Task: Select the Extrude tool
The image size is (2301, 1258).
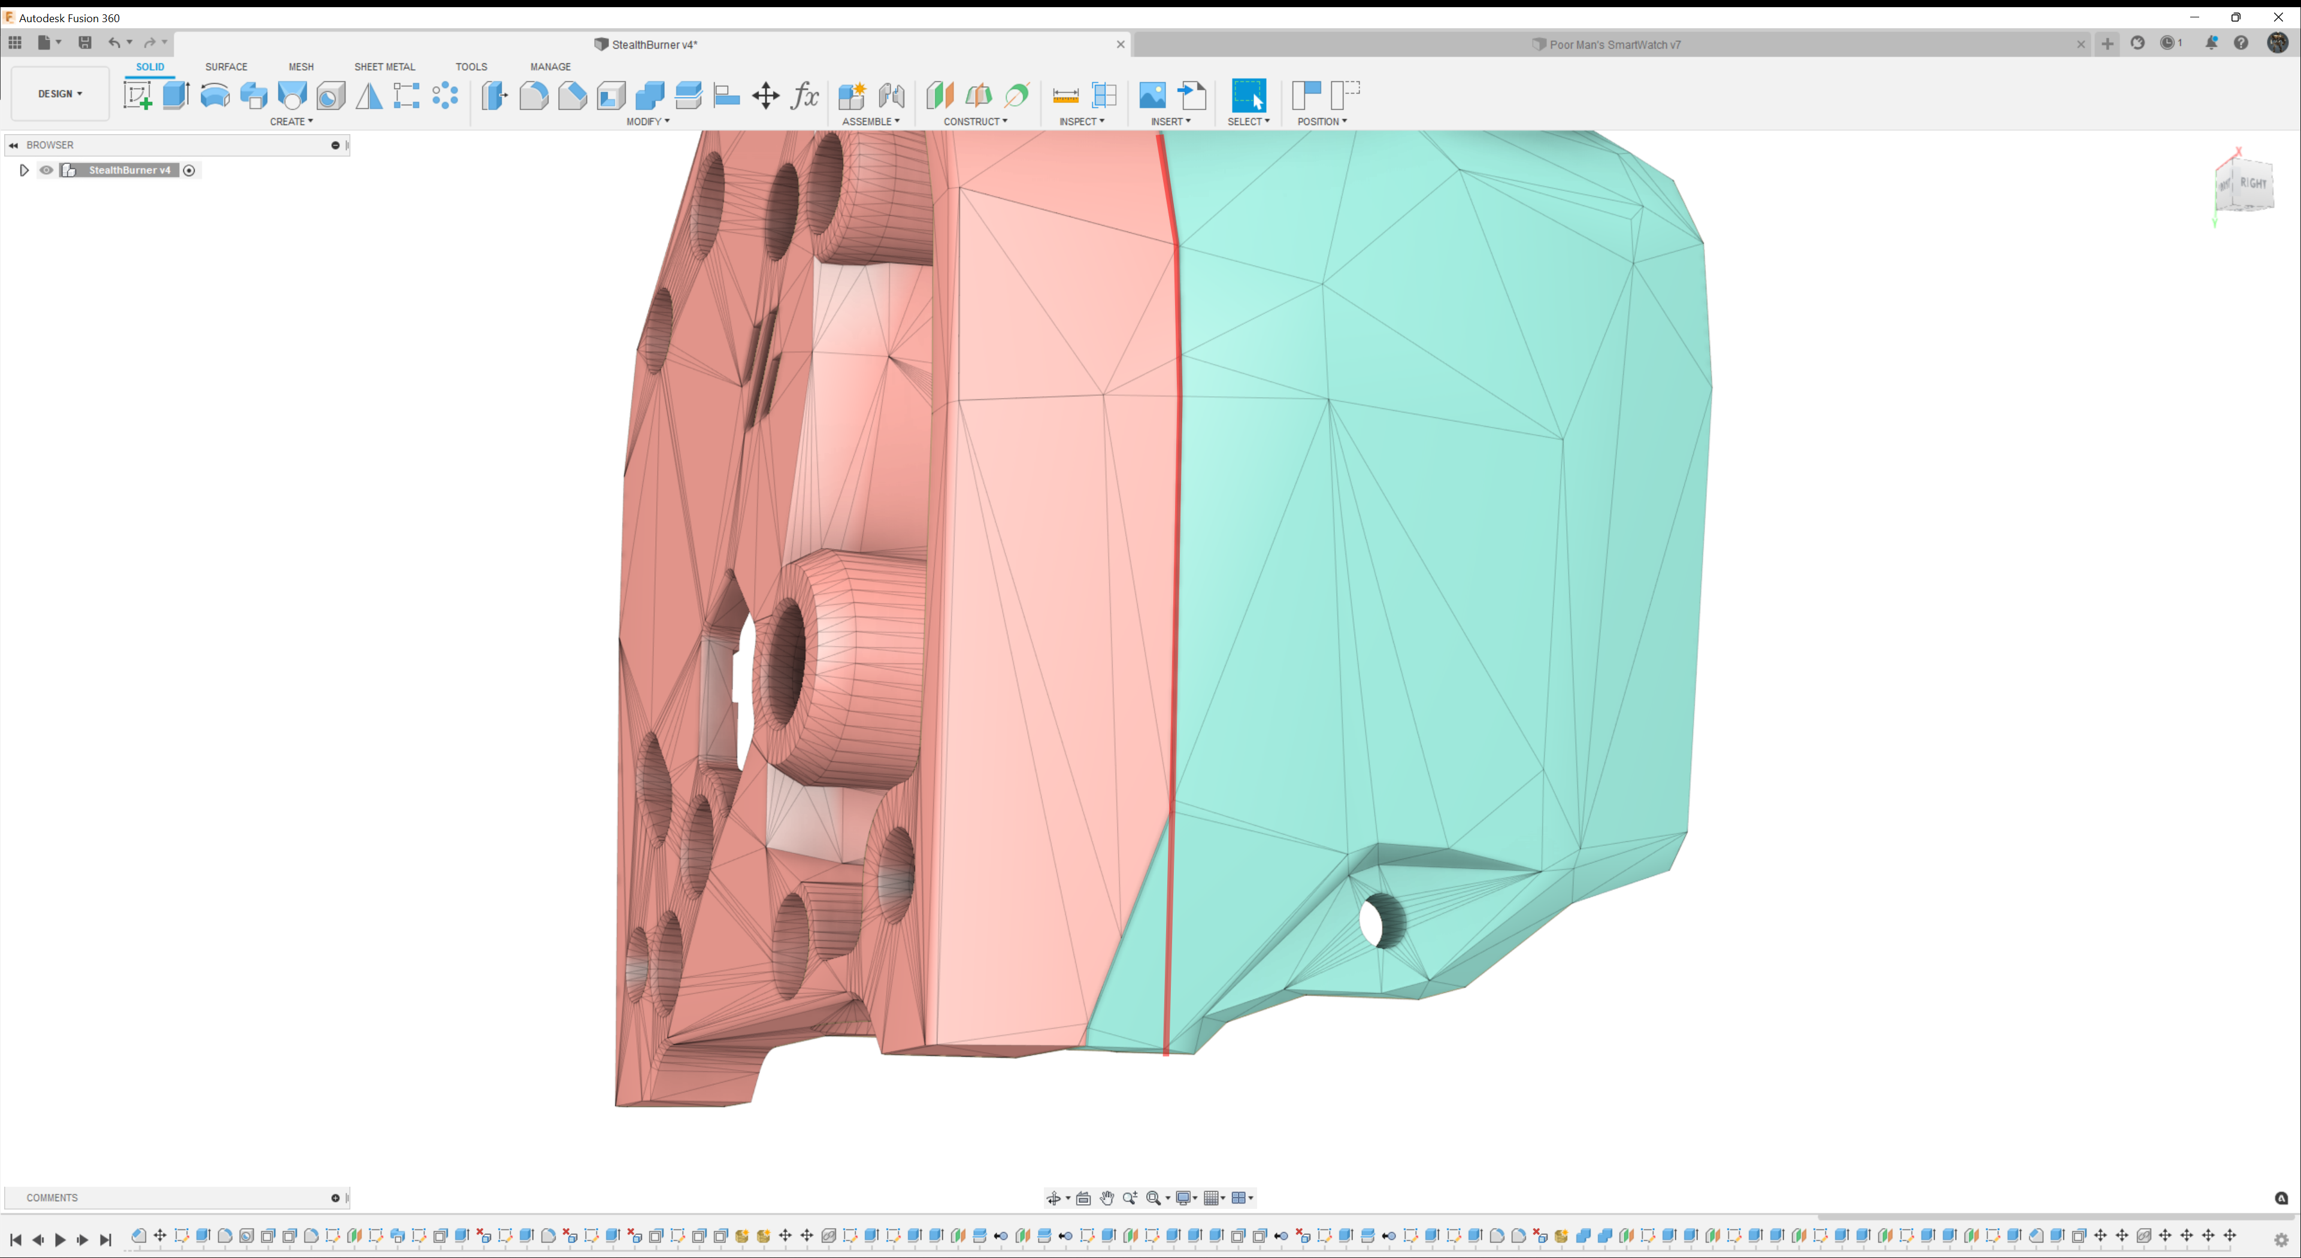Action: 176,95
